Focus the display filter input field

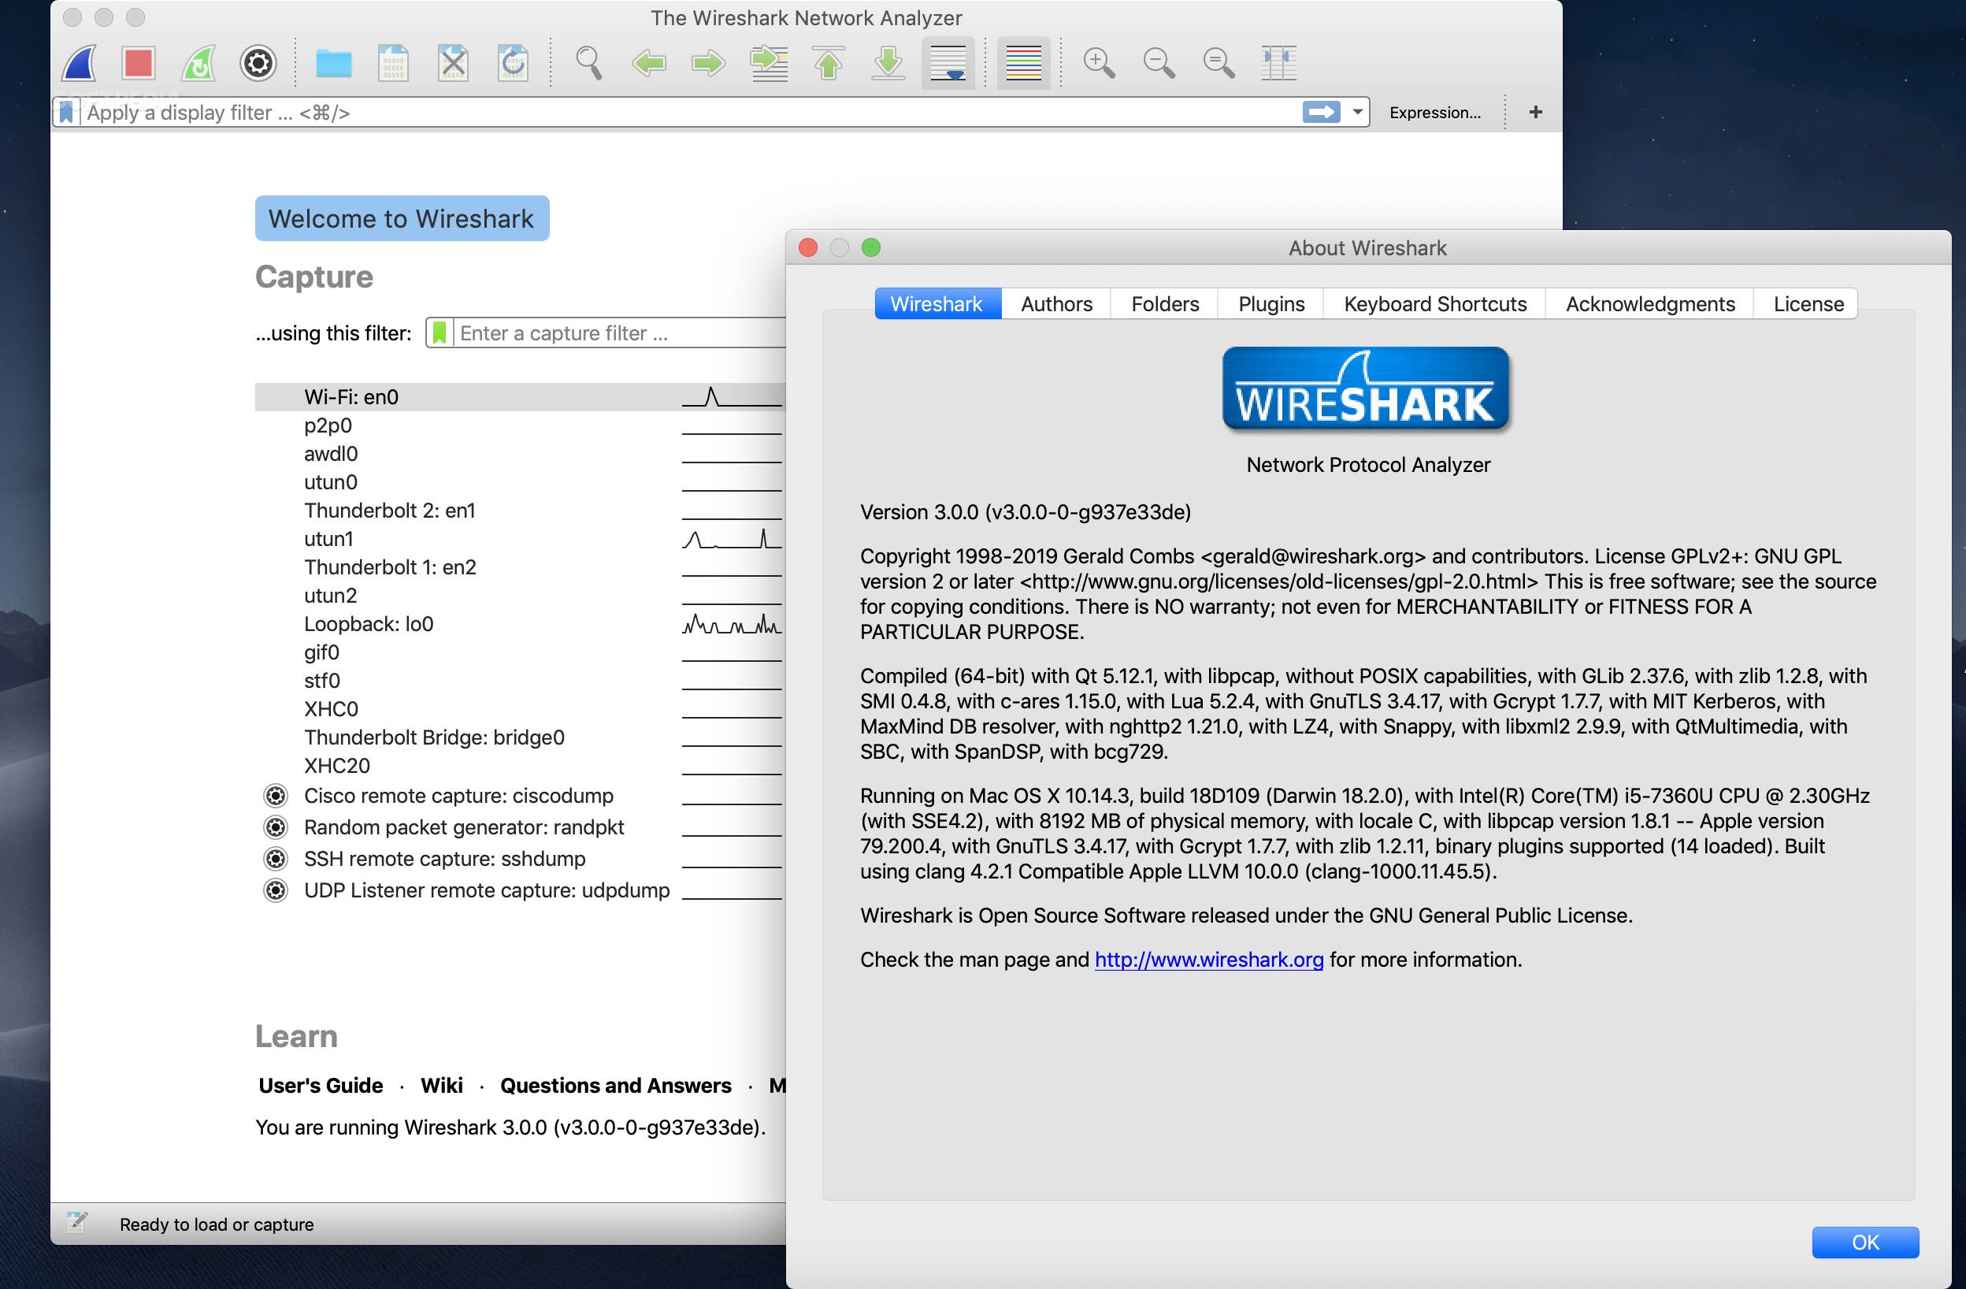(690, 113)
